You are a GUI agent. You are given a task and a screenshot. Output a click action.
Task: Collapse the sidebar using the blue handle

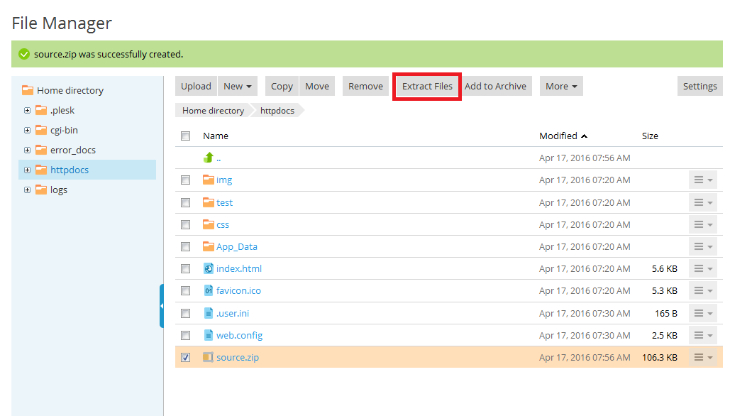[x=162, y=306]
